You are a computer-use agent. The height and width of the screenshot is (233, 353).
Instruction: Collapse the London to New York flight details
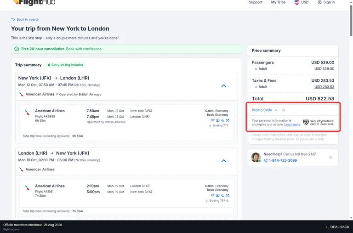pos(224,161)
